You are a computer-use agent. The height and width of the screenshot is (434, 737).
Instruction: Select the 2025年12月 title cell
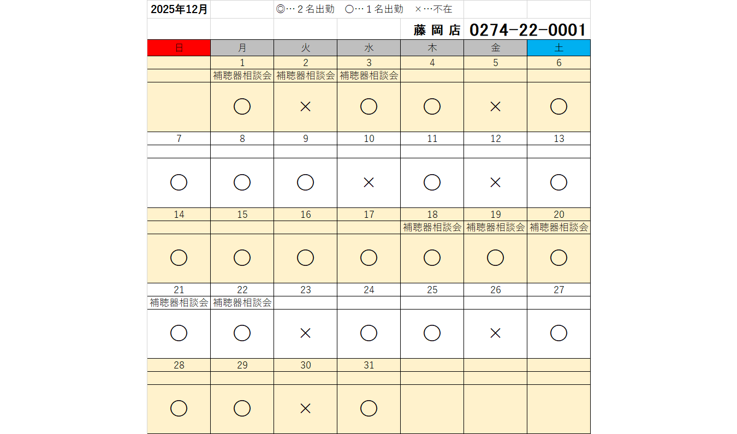click(179, 9)
